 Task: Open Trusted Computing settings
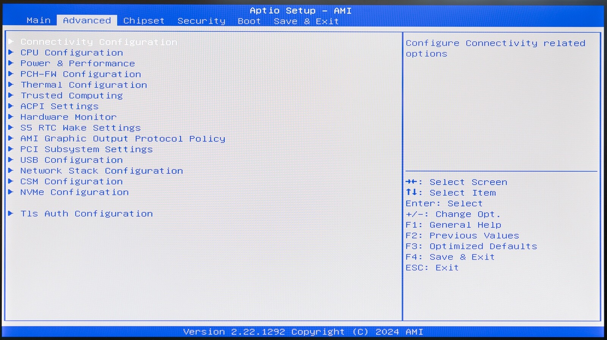pyautogui.click(x=72, y=95)
